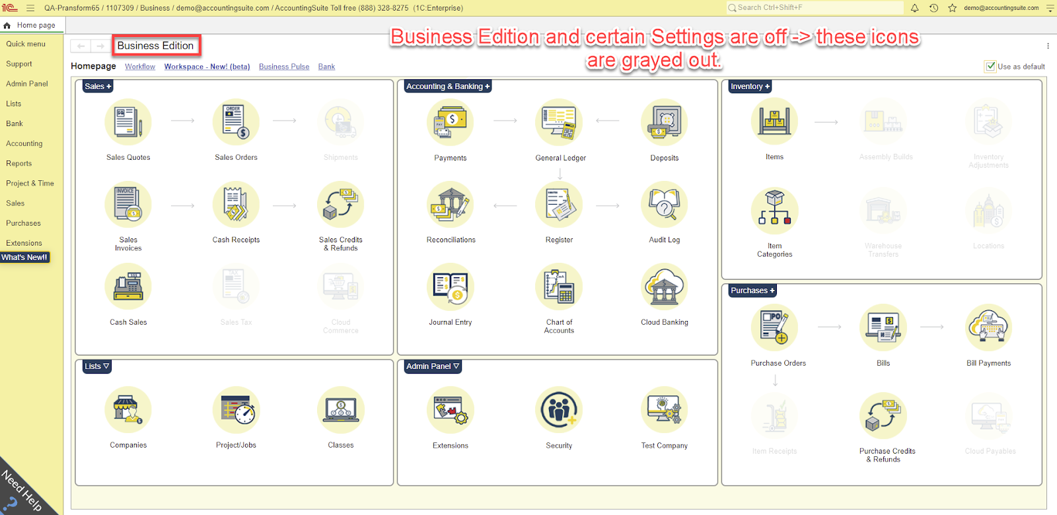Open the Business Pulse link

284,67
